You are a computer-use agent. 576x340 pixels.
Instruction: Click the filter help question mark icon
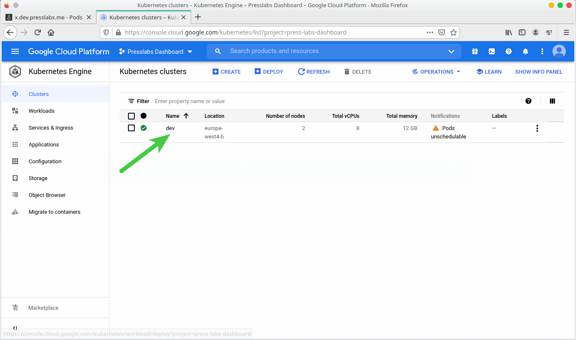[528, 101]
